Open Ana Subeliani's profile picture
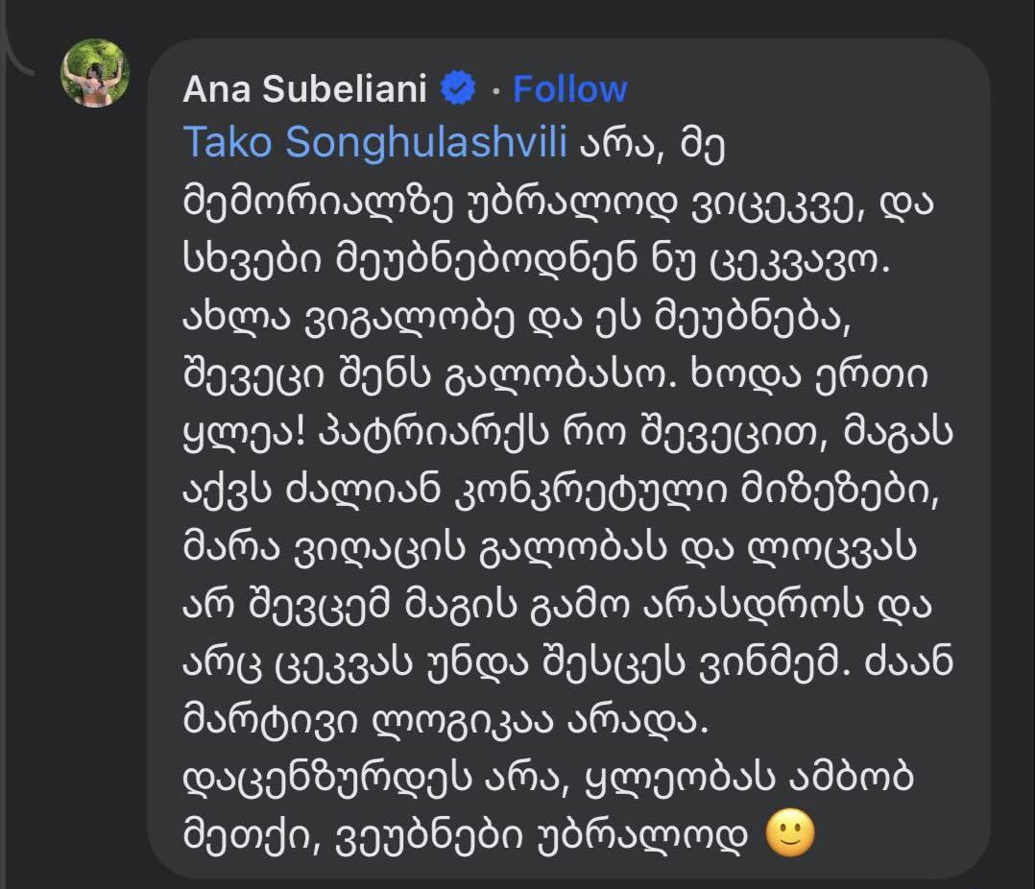The image size is (1035, 889). [x=95, y=73]
